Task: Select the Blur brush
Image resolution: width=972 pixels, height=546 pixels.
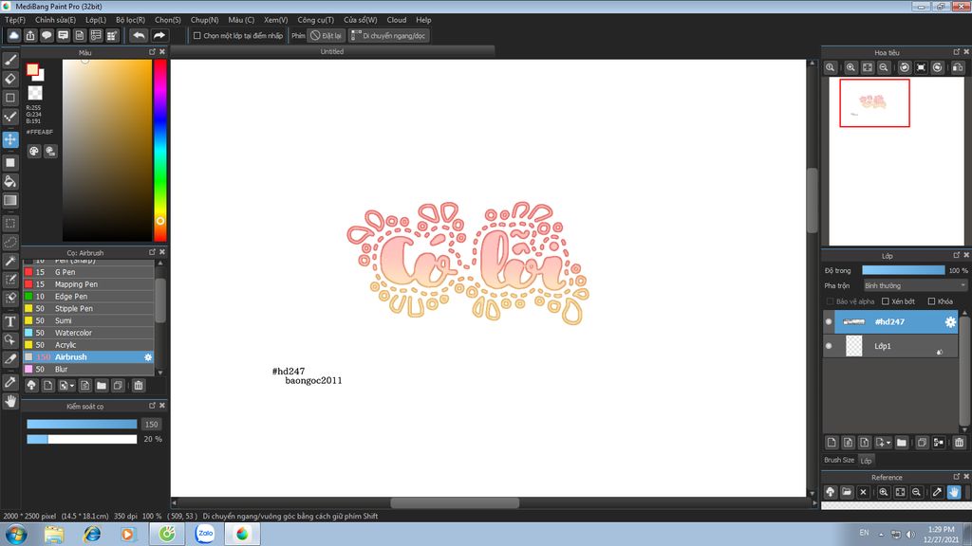Action: (x=88, y=369)
